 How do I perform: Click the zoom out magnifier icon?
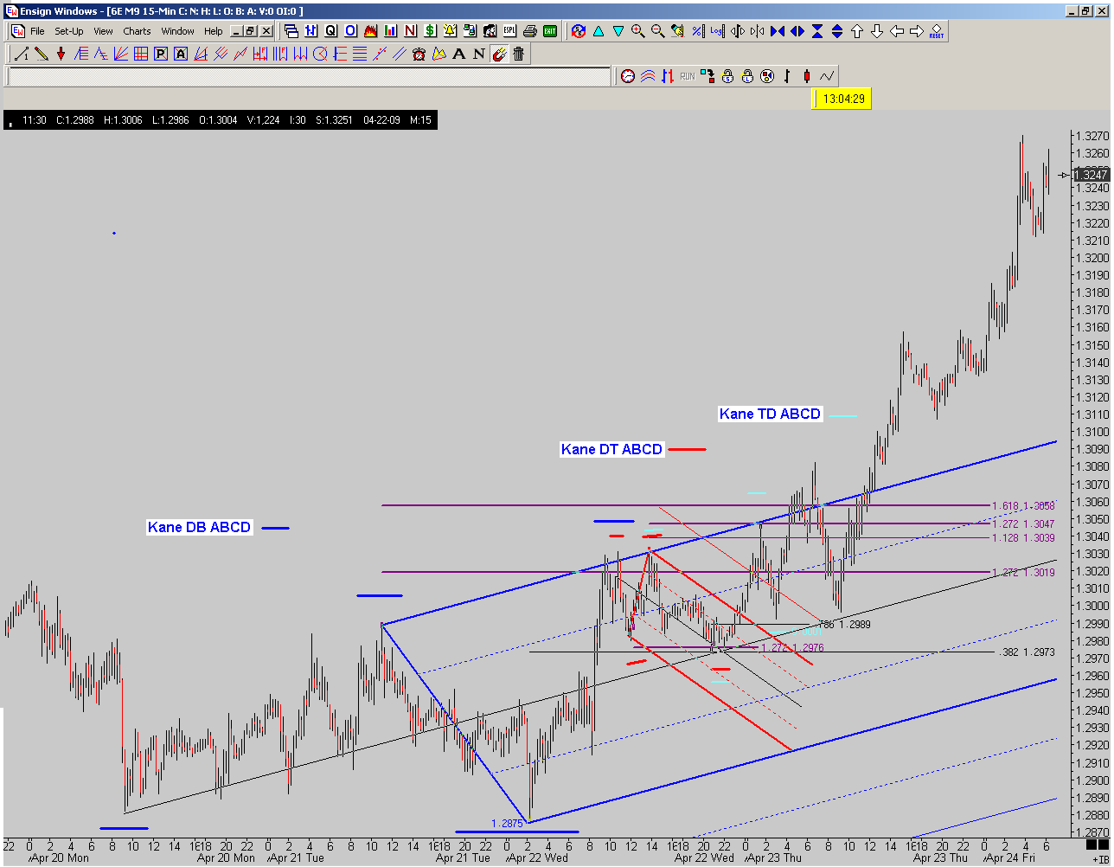pos(657,31)
